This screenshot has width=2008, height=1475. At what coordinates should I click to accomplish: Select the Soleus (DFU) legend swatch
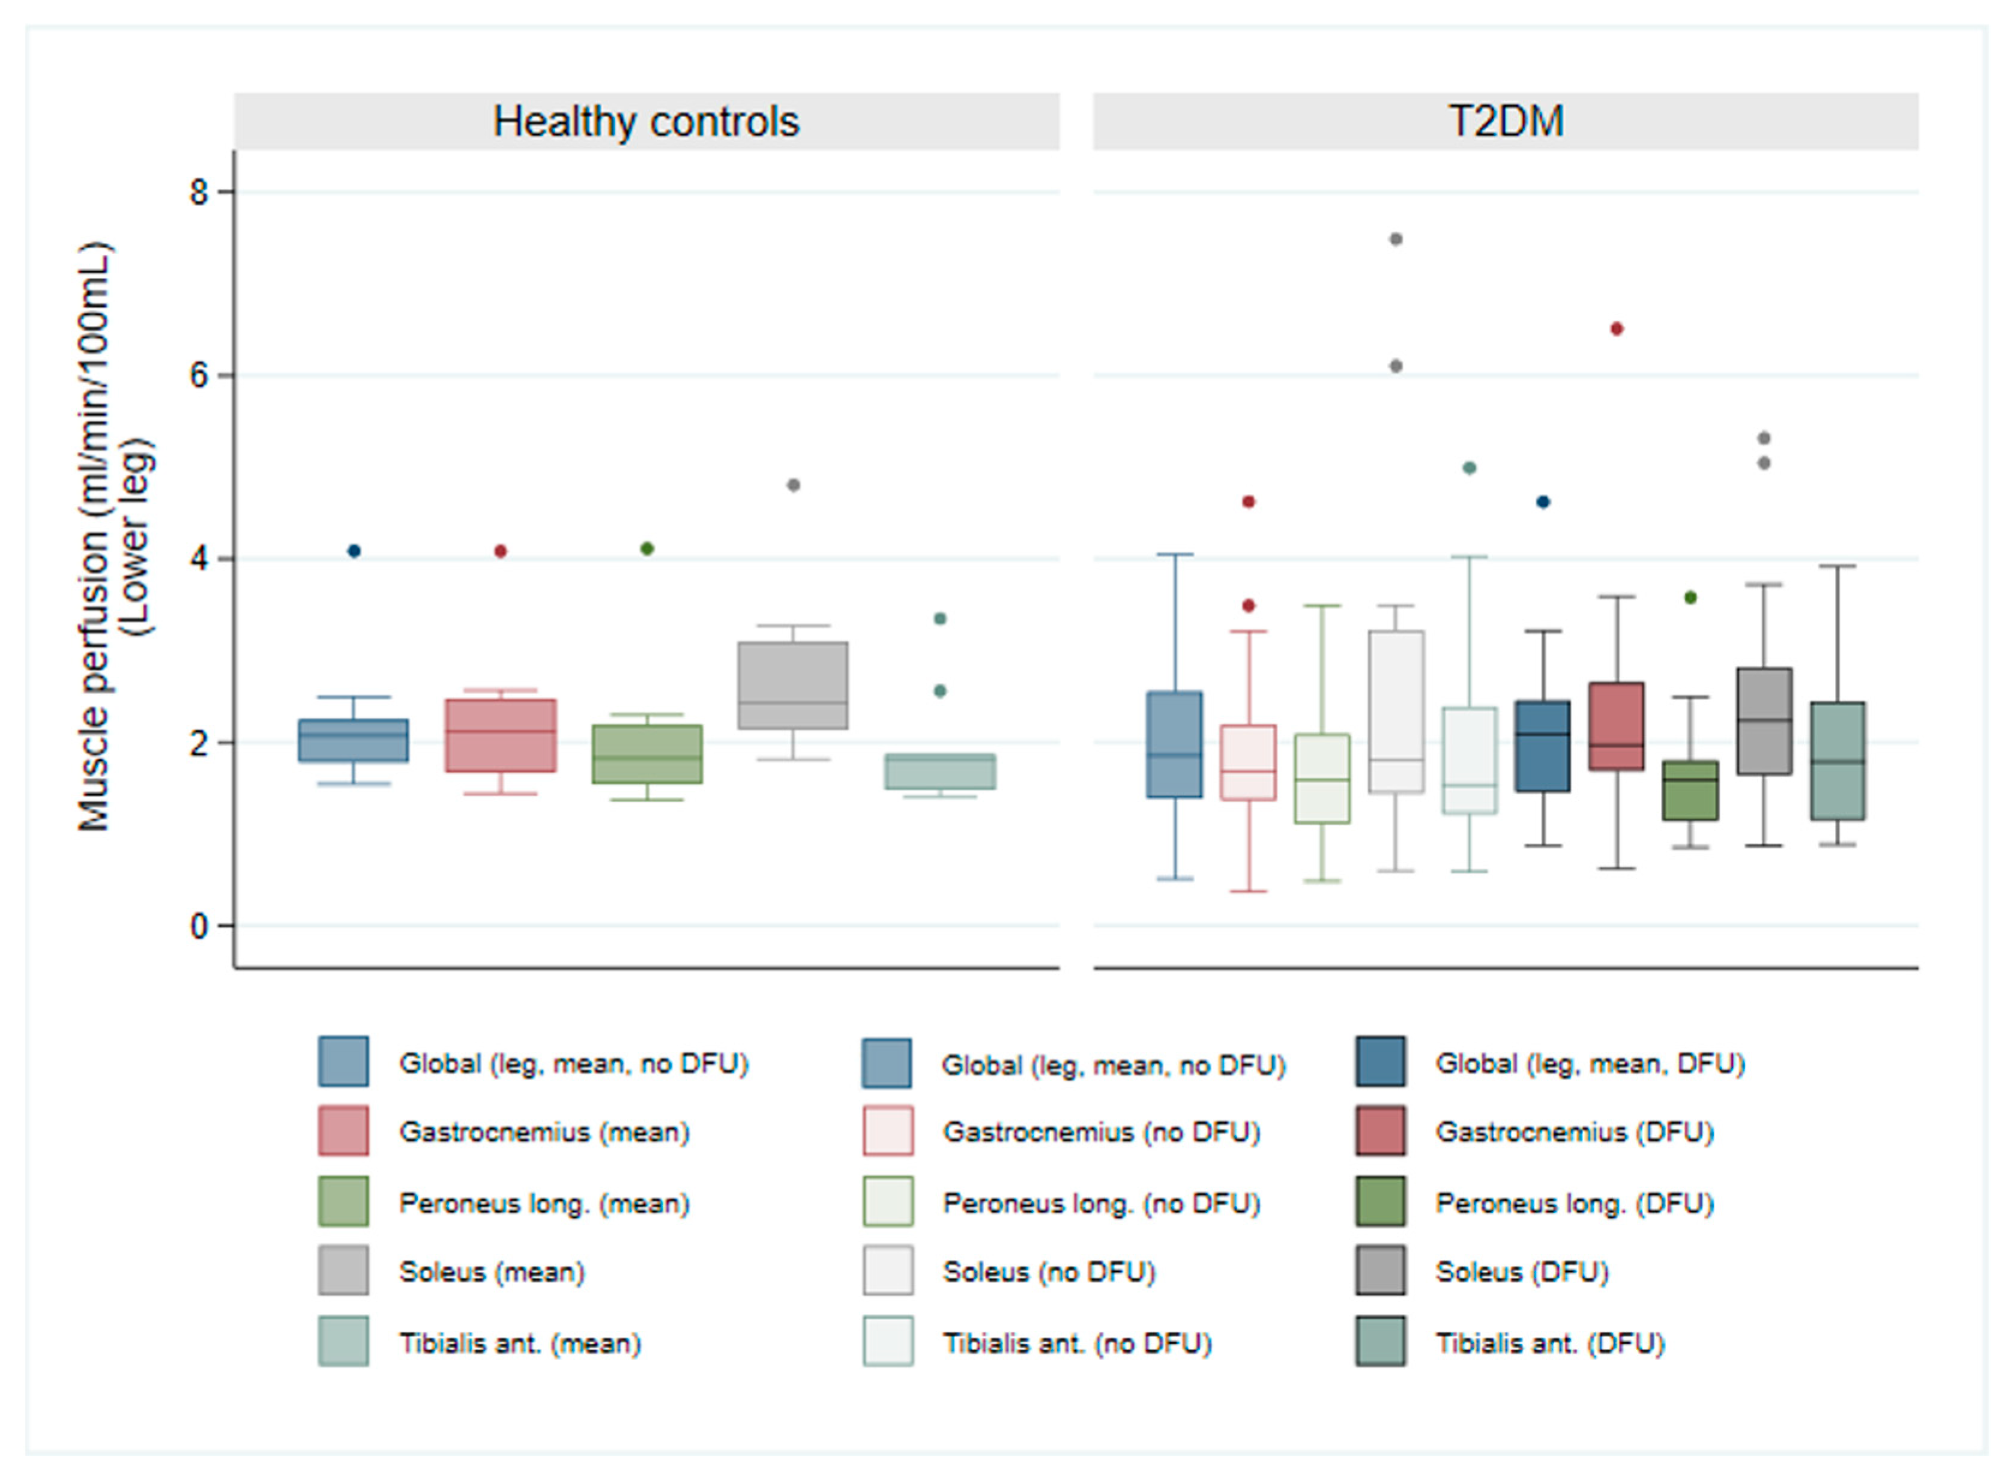pyautogui.click(x=1379, y=1270)
